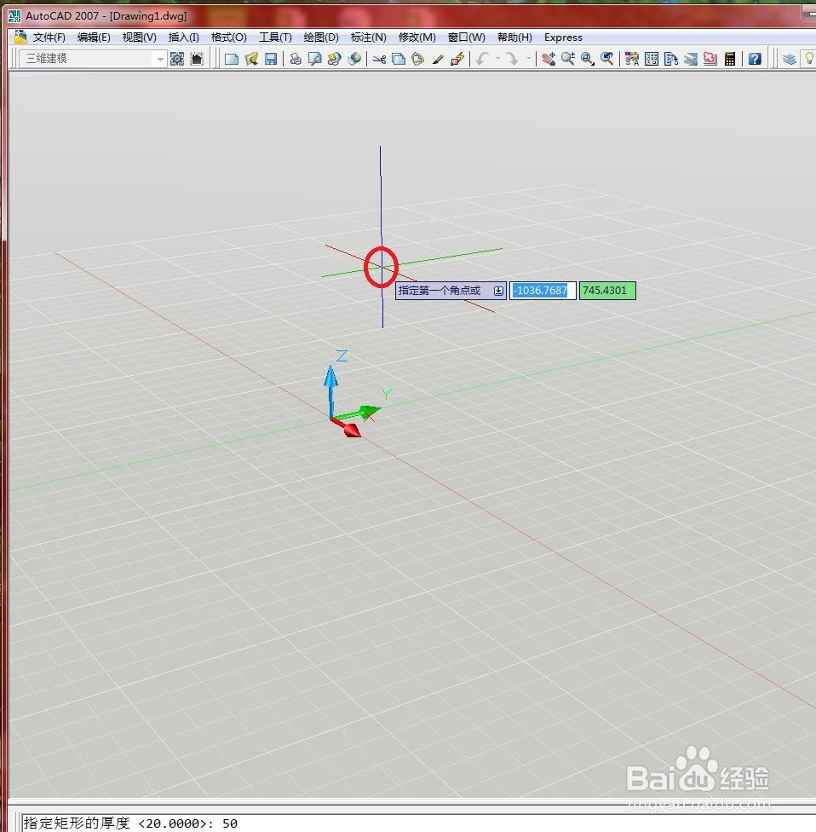Select the Zoom Realtime magnifier tool
Viewport: 816px width, 832px height.
point(568,59)
